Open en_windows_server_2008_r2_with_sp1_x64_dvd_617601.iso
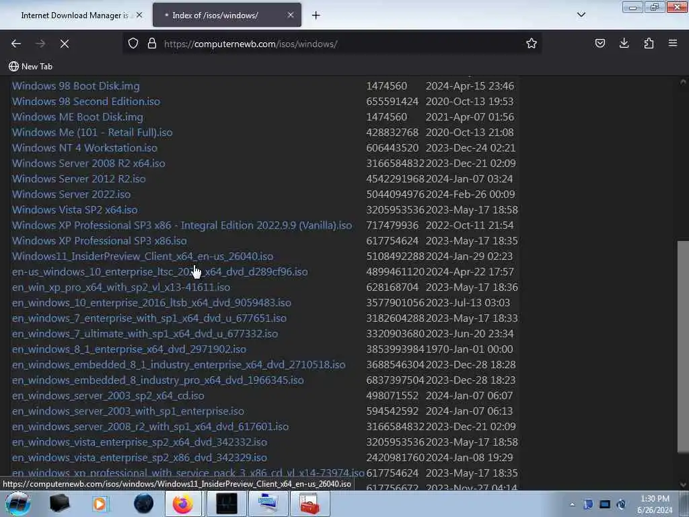The height and width of the screenshot is (517, 689). tap(150, 426)
